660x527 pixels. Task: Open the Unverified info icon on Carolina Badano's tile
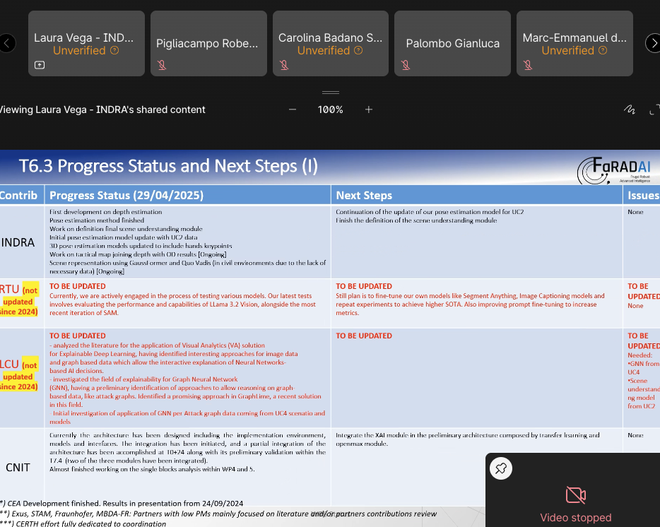coord(358,51)
